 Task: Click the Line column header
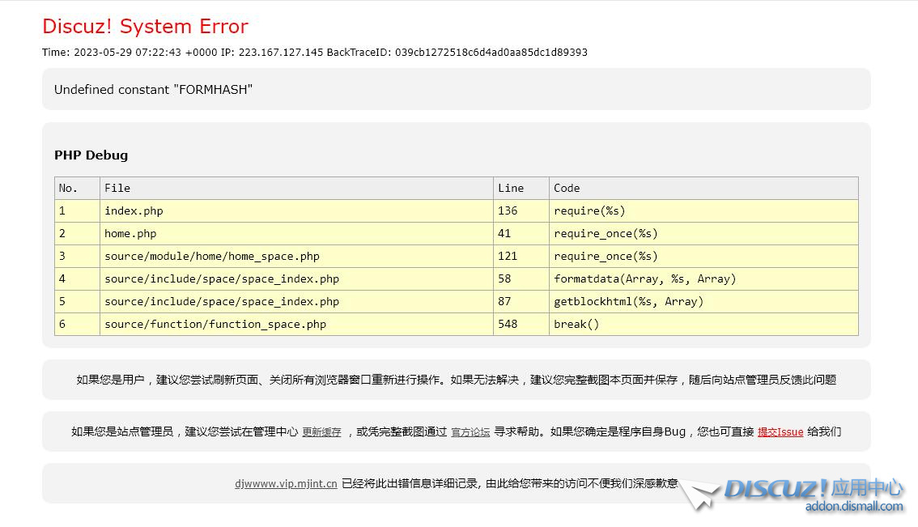[x=510, y=188]
